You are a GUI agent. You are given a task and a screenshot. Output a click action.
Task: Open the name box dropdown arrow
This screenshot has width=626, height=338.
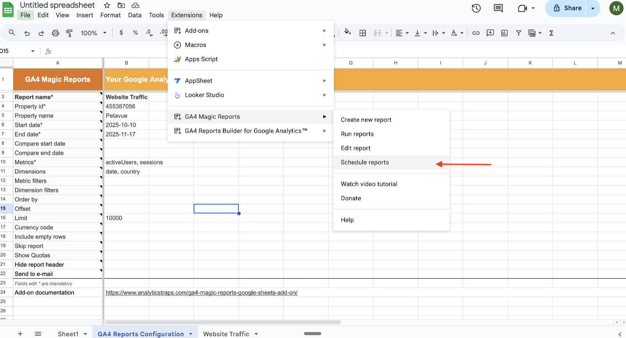(33, 51)
